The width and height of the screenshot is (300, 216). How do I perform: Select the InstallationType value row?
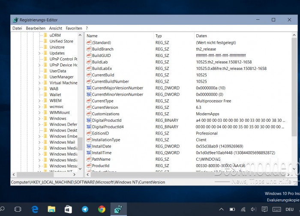click(x=189, y=140)
